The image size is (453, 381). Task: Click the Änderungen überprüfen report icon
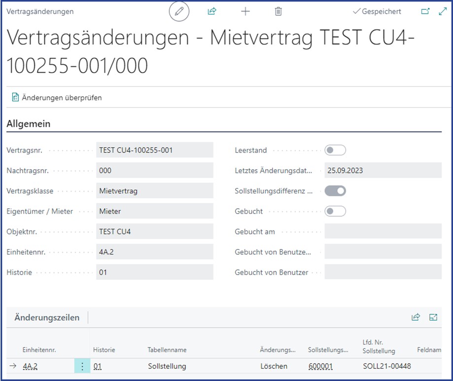click(15, 97)
